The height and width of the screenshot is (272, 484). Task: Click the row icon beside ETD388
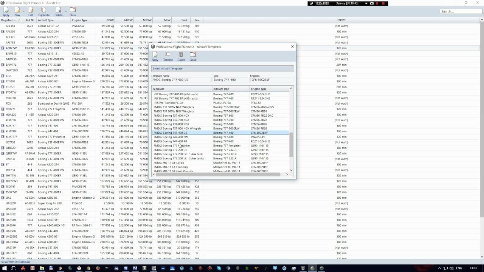3,81
